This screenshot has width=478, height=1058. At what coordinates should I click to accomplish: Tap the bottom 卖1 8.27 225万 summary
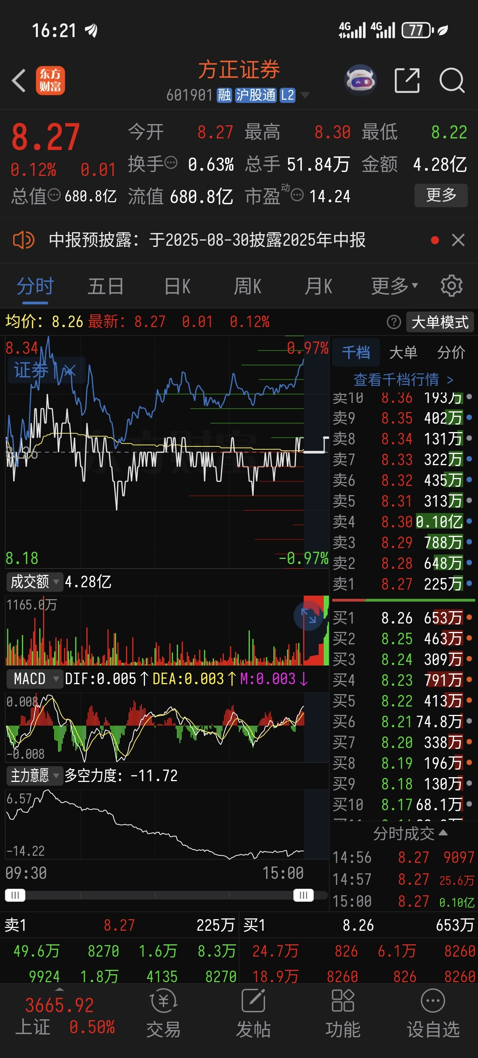click(x=119, y=925)
